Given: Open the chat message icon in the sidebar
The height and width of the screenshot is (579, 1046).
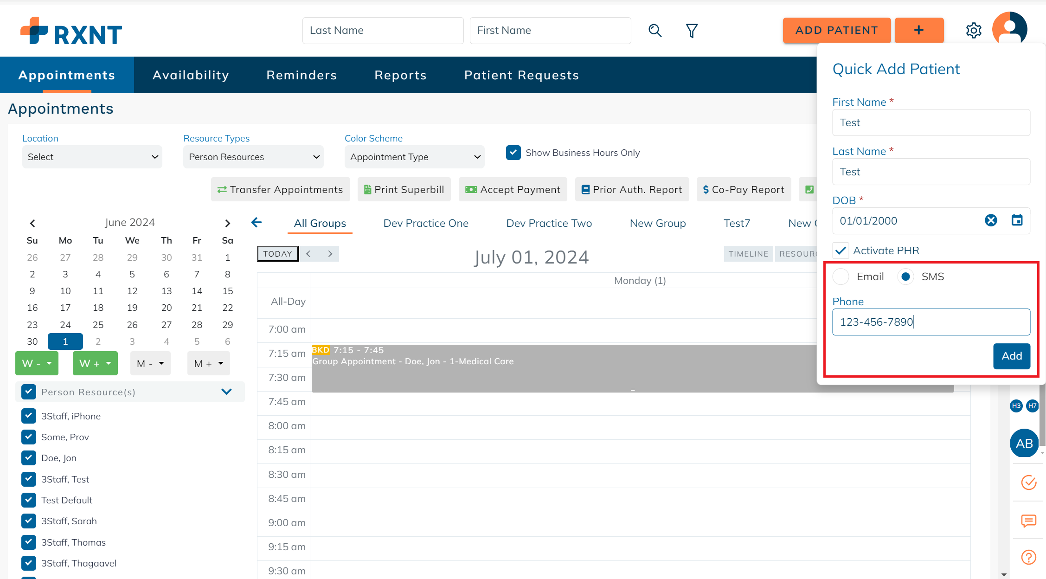Looking at the screenshot, I should coord(1029,521).
